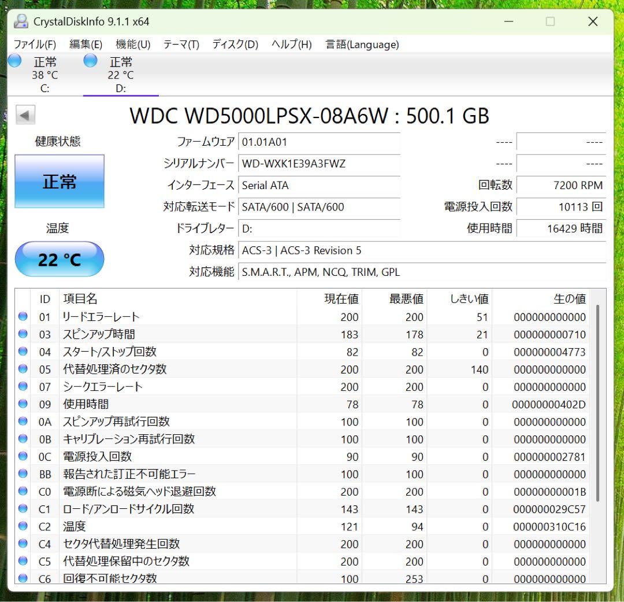This screenshot has width=624, height=602.
Task: Click the CrystalDiskInfo icon in the title bar
Action: (21, 21)
